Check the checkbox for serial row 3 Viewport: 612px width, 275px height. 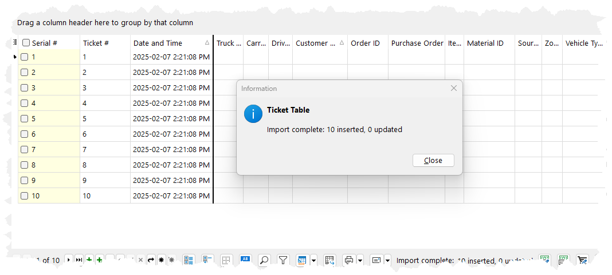[x=25, y=88]
